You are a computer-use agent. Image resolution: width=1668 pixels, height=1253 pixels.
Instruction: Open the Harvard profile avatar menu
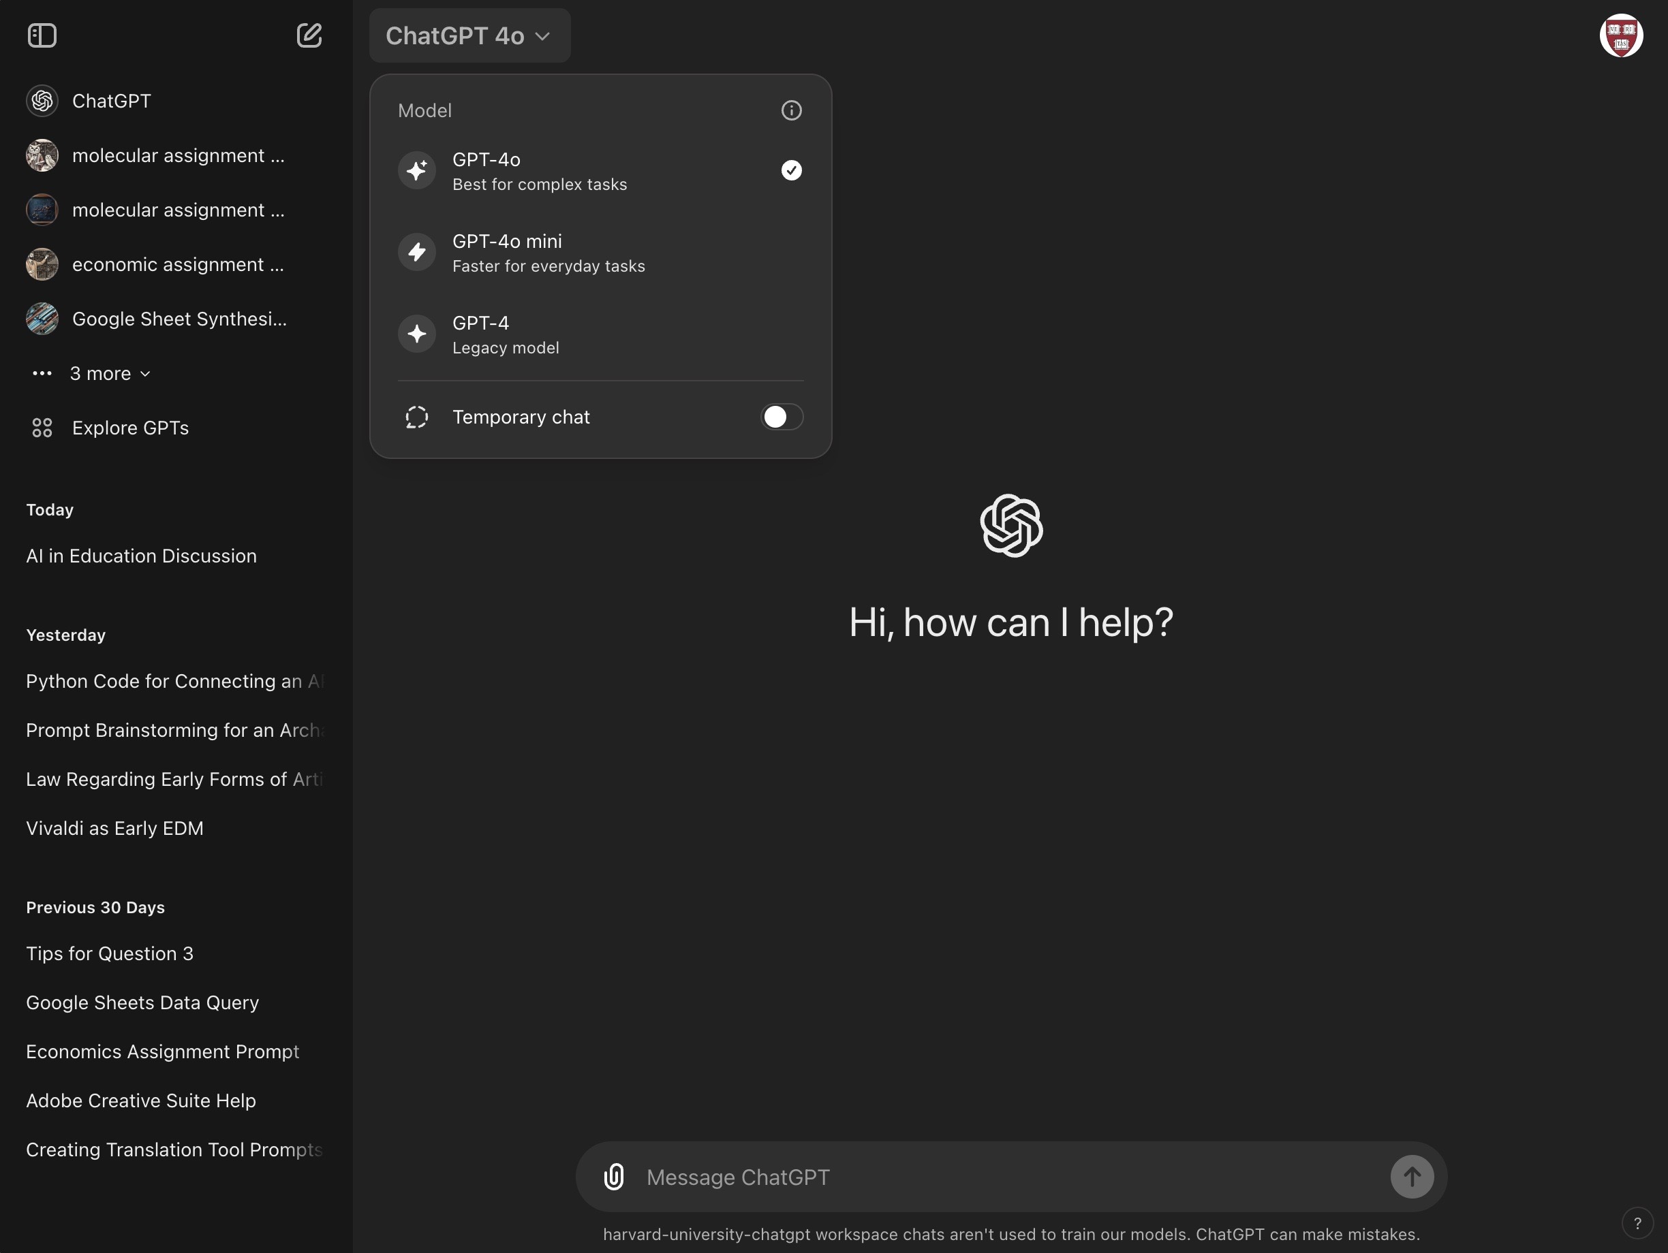tap(1620, 35)
